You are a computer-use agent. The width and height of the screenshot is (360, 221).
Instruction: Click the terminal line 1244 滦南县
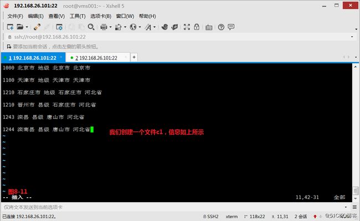pyautogui.click(x=47, y=129)
